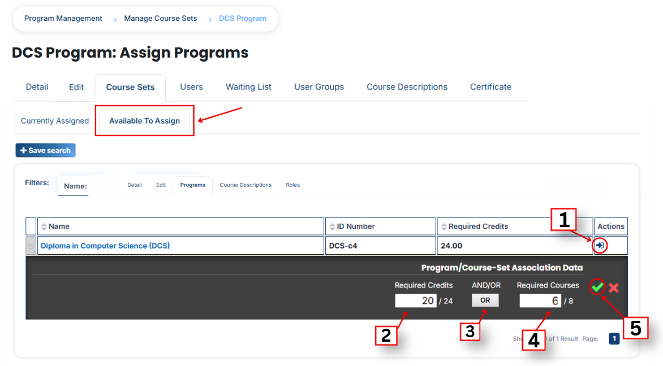Open the small Edit tab in filters area
The width and height of the screenshot is (663, 366).
click(x=161, y=185)
